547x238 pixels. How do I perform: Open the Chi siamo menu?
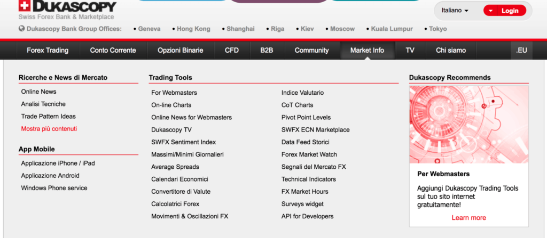click(x=451, y=51)
